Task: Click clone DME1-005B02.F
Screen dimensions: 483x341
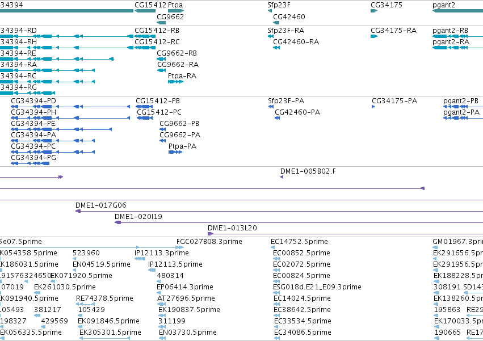Action: [308, 171]
